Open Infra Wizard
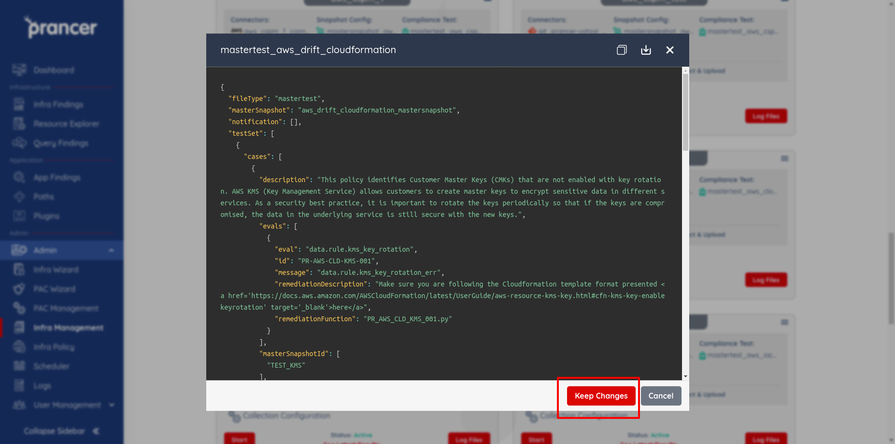Viewport: 895px width, 444px height. tap(56, 270)
